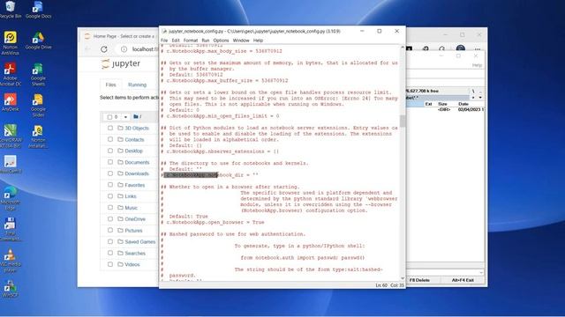Open the 3D Objects folder link

pyautogui.click(x=137, y=128)
